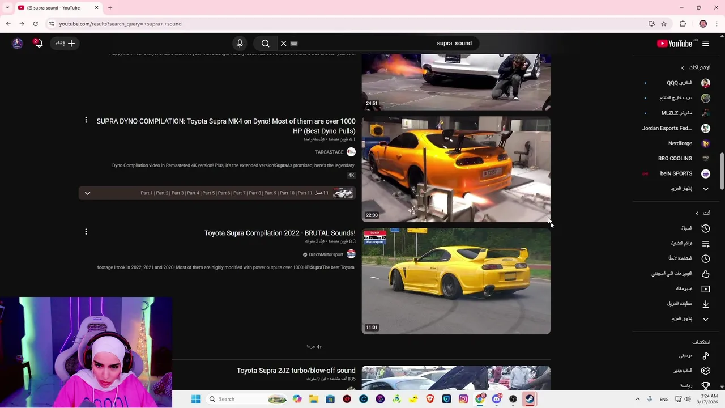Screen dimensions: 725x408
Task: Open options for SUPRA DYNO COMPILATION video
Action: coord(86,120)
